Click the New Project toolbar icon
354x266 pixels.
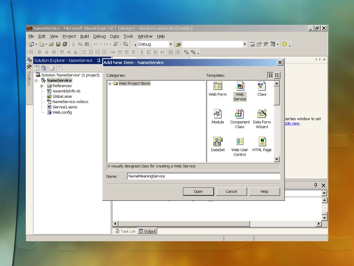tap(31, 44)
